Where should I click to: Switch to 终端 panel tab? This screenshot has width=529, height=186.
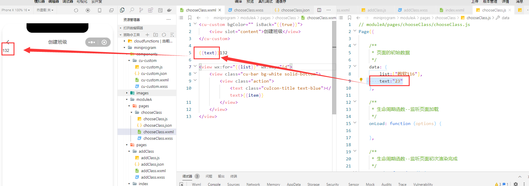[x=234, y=176]
